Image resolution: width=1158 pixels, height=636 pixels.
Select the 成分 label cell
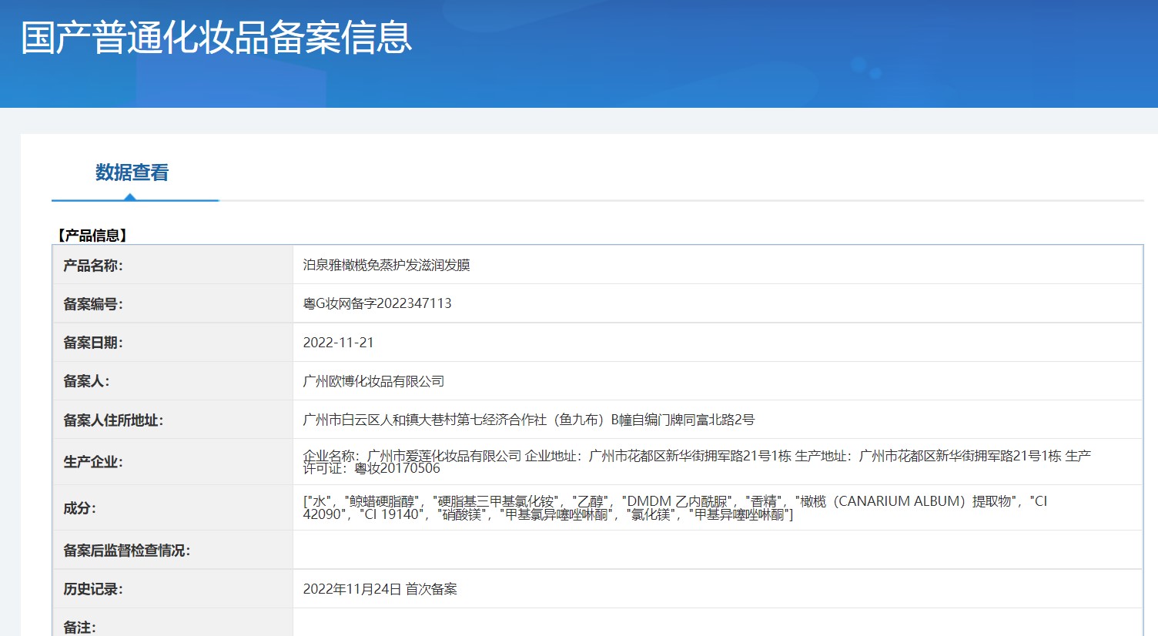click(x=172, y=507)
